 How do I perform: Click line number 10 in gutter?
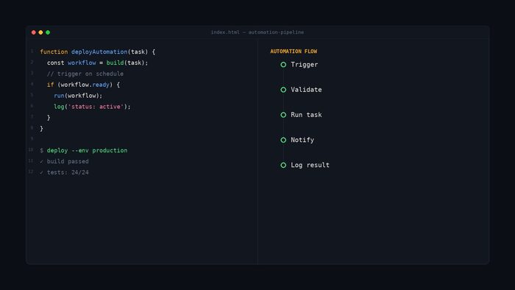[31, 149]
